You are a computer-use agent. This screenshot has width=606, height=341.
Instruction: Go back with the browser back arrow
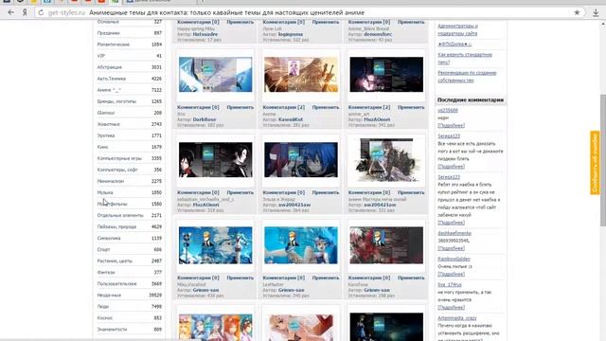pos(10,12)
